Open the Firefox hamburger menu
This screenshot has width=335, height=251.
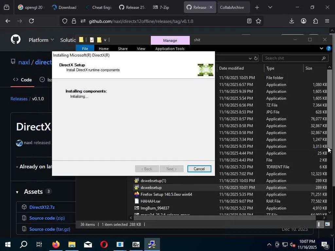[x=327, y=21]
